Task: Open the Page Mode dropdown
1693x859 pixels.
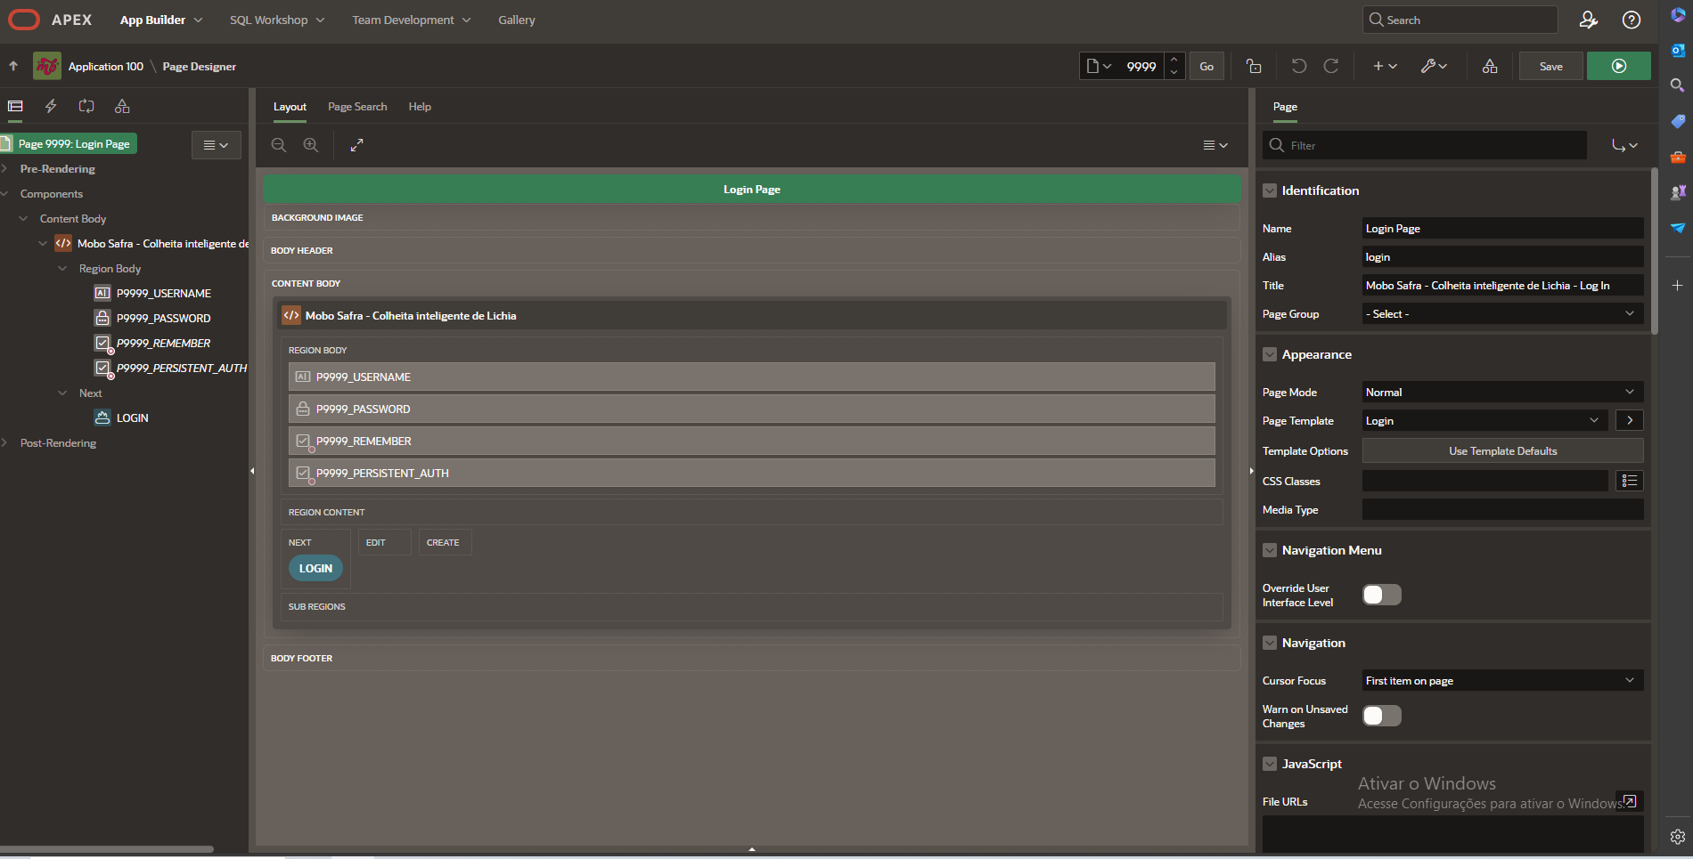Action: pos(1502,392)
